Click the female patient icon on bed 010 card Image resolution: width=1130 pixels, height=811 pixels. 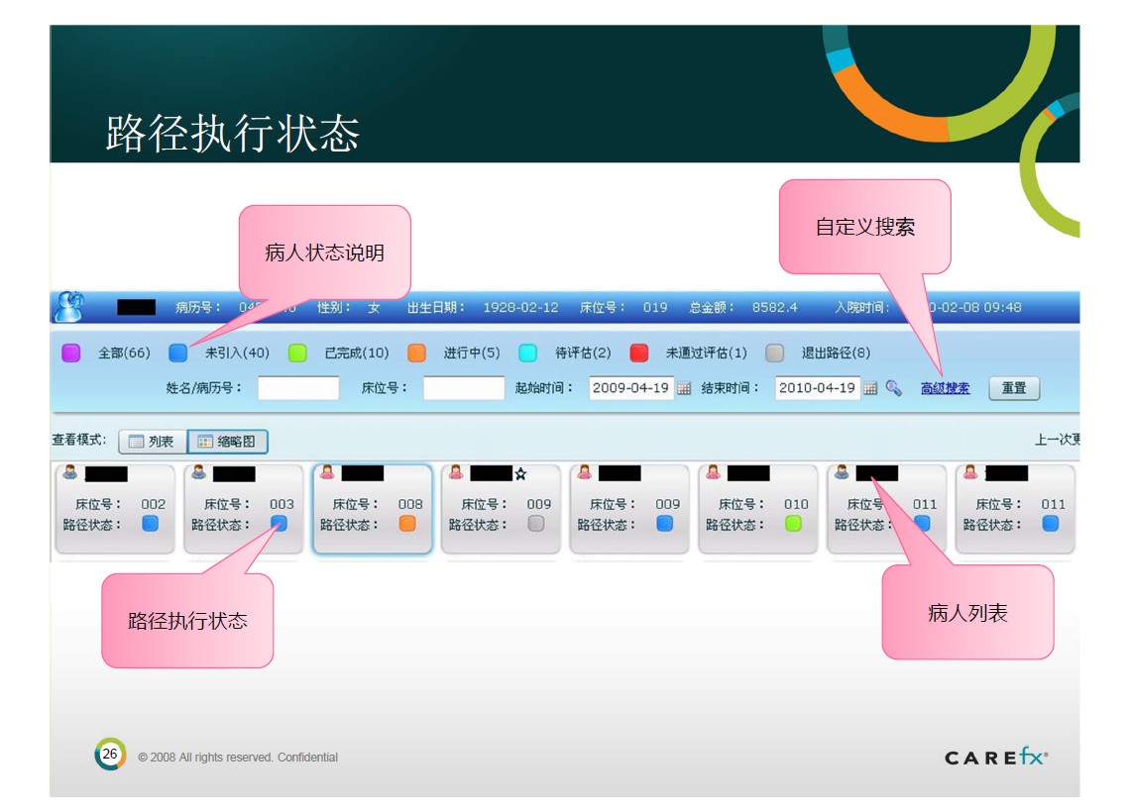point(712,473)
